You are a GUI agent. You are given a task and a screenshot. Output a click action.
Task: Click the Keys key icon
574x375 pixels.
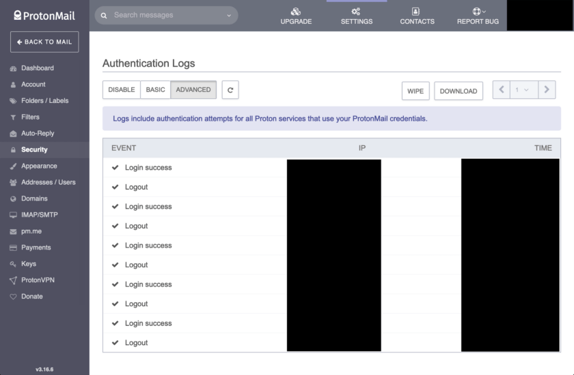point(13,264)
